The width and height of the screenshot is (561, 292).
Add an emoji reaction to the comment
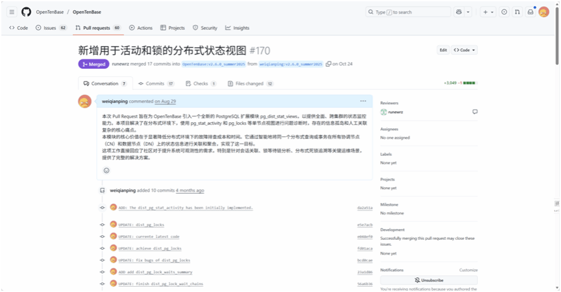(x=106, y=170)
